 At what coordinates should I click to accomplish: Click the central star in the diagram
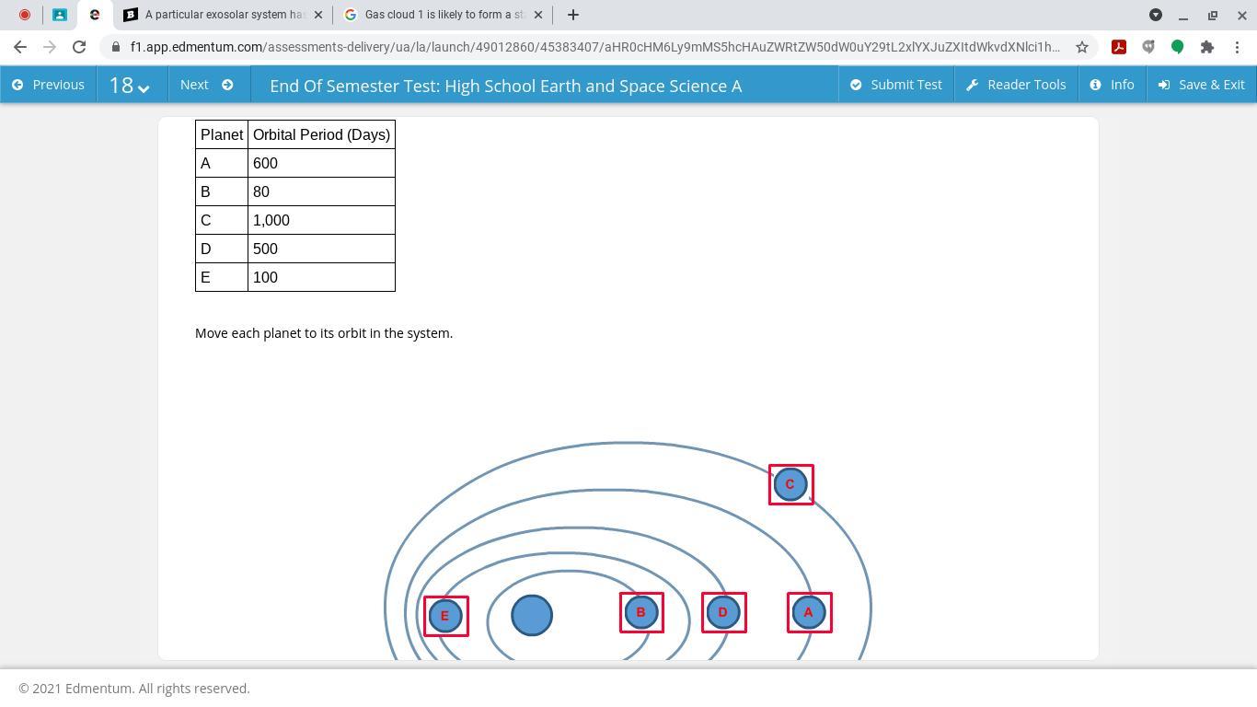pyautogui.click(x=532, y=615)
